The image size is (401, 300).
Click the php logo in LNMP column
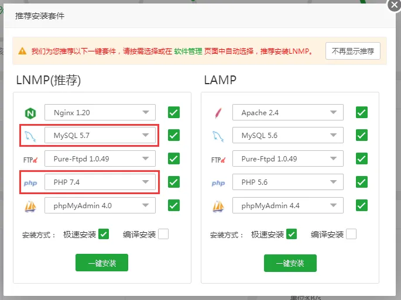pos(30,183)
